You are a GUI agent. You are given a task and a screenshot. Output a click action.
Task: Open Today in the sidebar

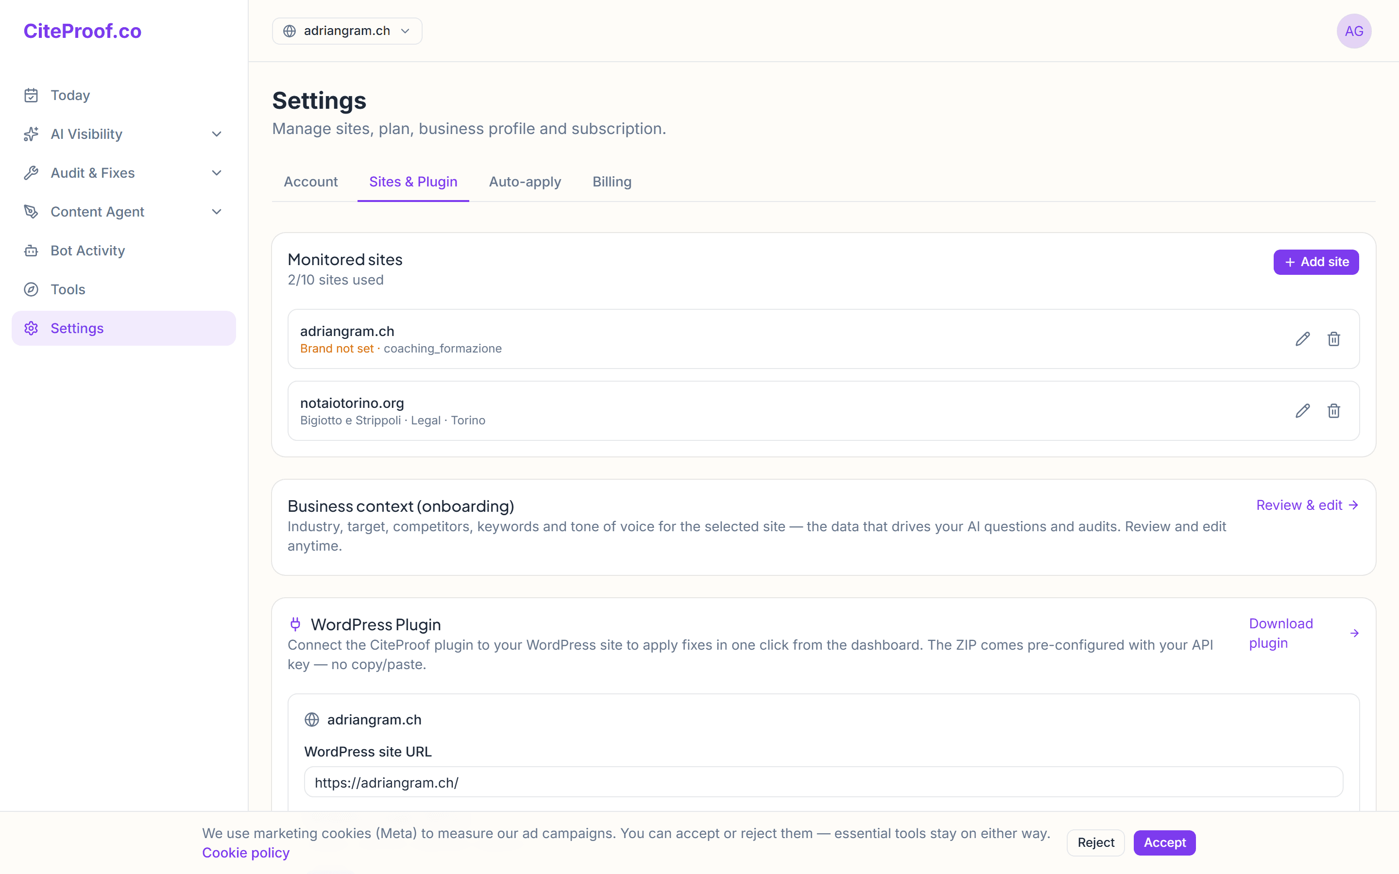124,95
